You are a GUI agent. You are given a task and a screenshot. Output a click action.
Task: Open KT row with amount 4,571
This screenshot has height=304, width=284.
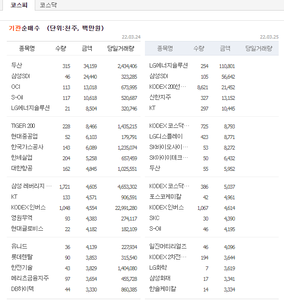(14, 197)
